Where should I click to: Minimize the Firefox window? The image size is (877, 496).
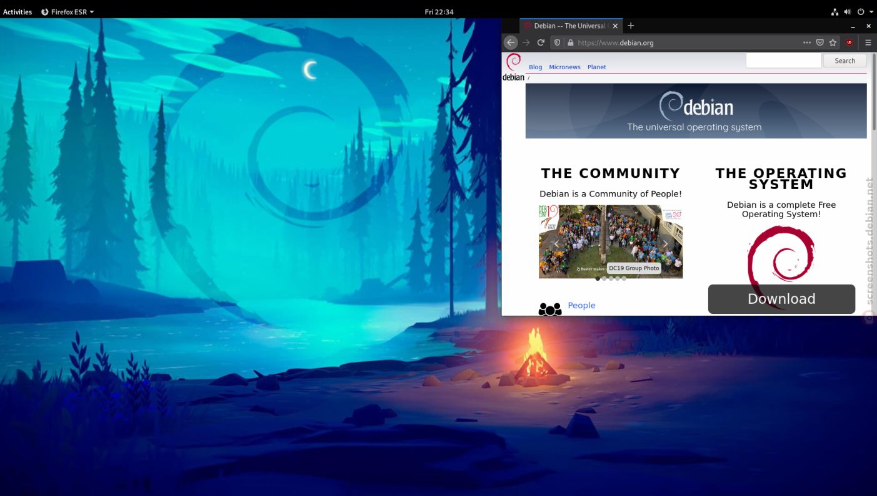[x=853, y=26]
